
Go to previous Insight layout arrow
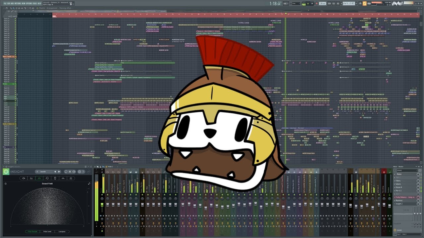(x=55, y=172)
